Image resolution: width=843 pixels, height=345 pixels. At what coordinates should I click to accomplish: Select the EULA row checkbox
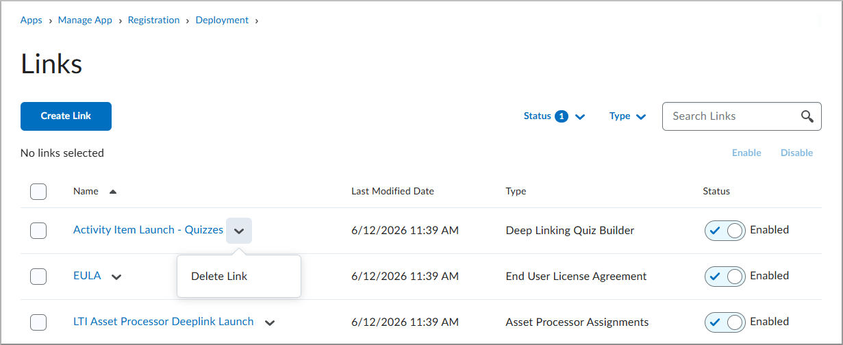tap(38, 277)
